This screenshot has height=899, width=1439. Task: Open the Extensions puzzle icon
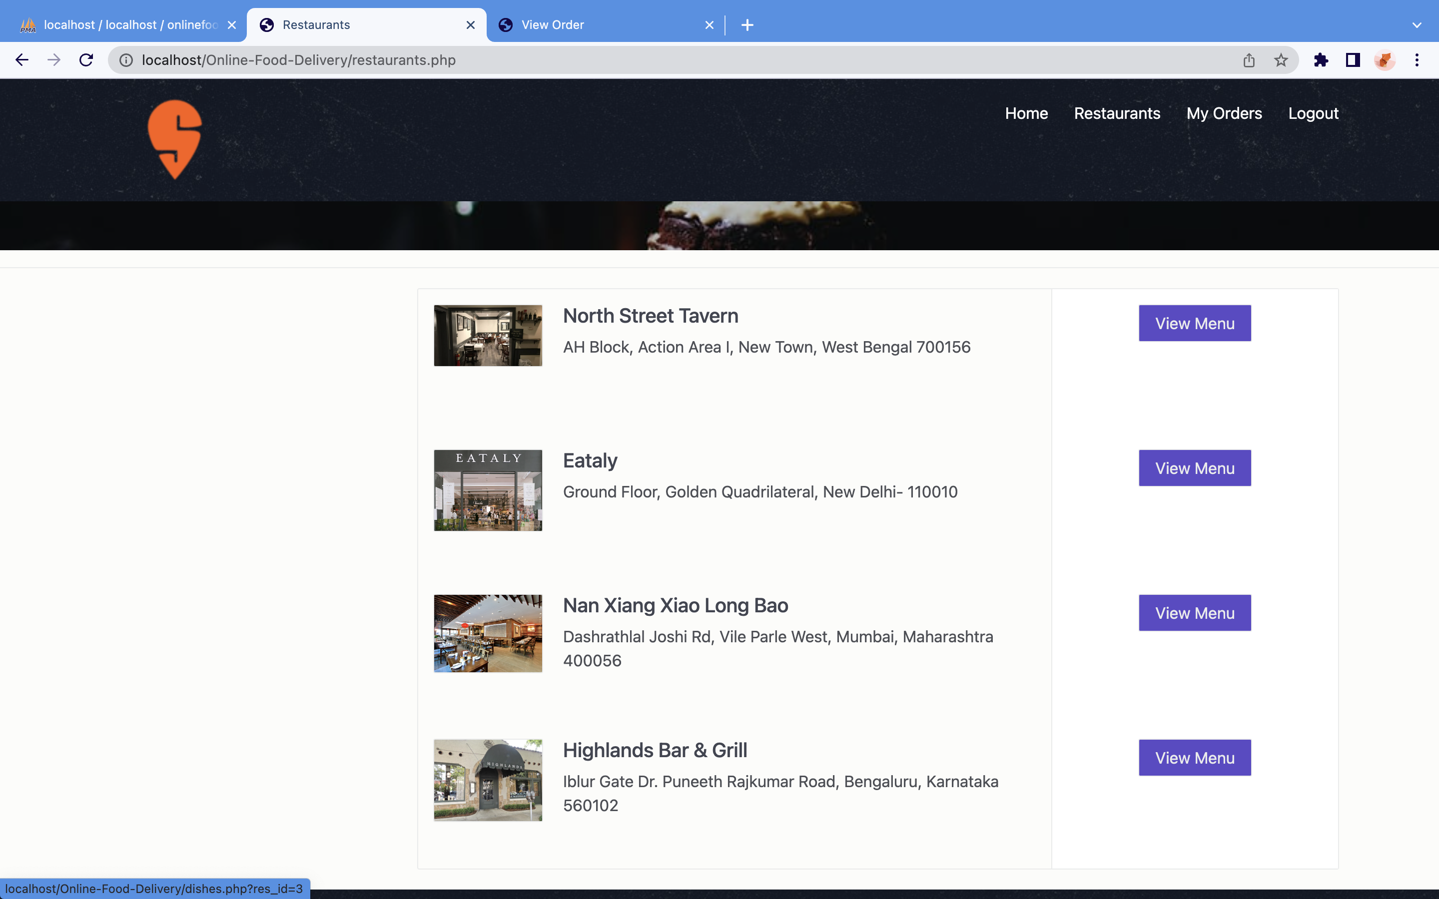point(1321,60)
